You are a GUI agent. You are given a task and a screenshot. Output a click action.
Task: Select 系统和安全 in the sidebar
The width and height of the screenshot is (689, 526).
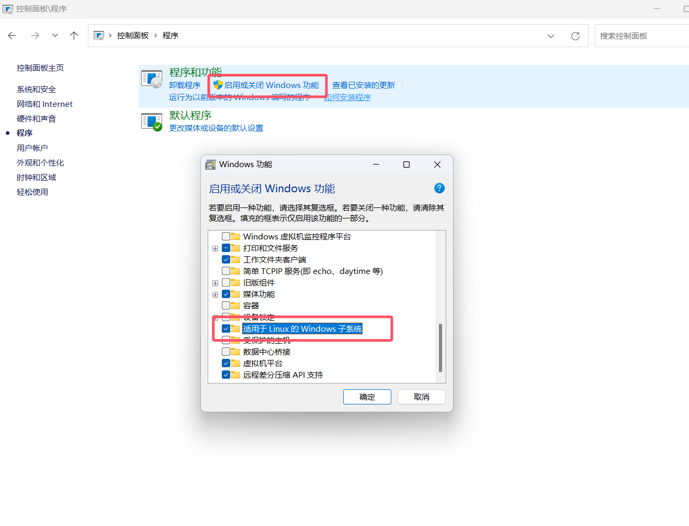pos(36,90)
